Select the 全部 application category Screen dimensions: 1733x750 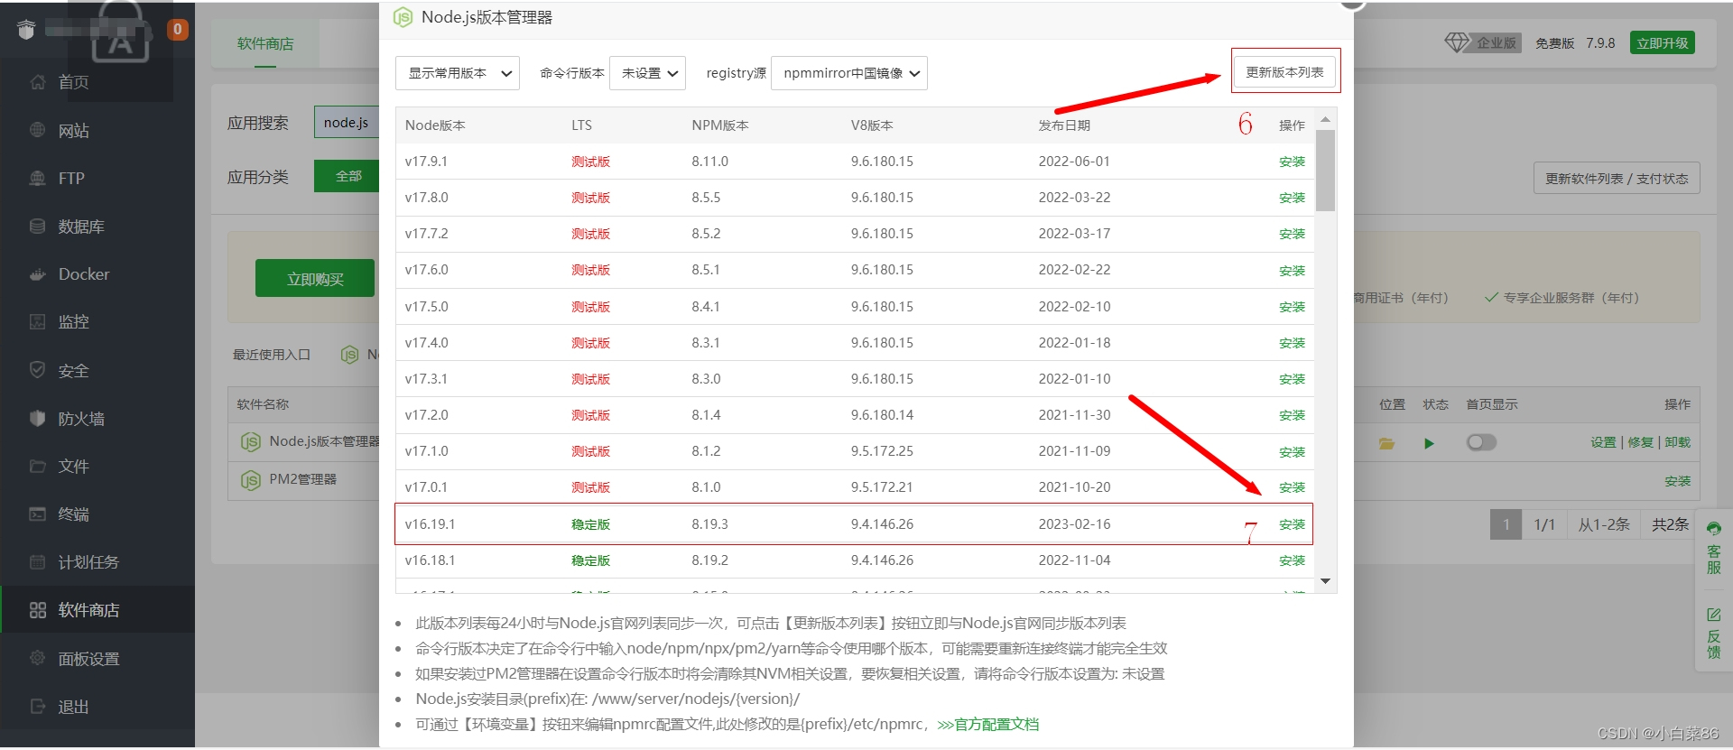(x=348, y=176)
